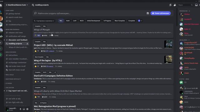Expand CNC EDITION category
Screen dimensions: 200x112
pos(10,88)
